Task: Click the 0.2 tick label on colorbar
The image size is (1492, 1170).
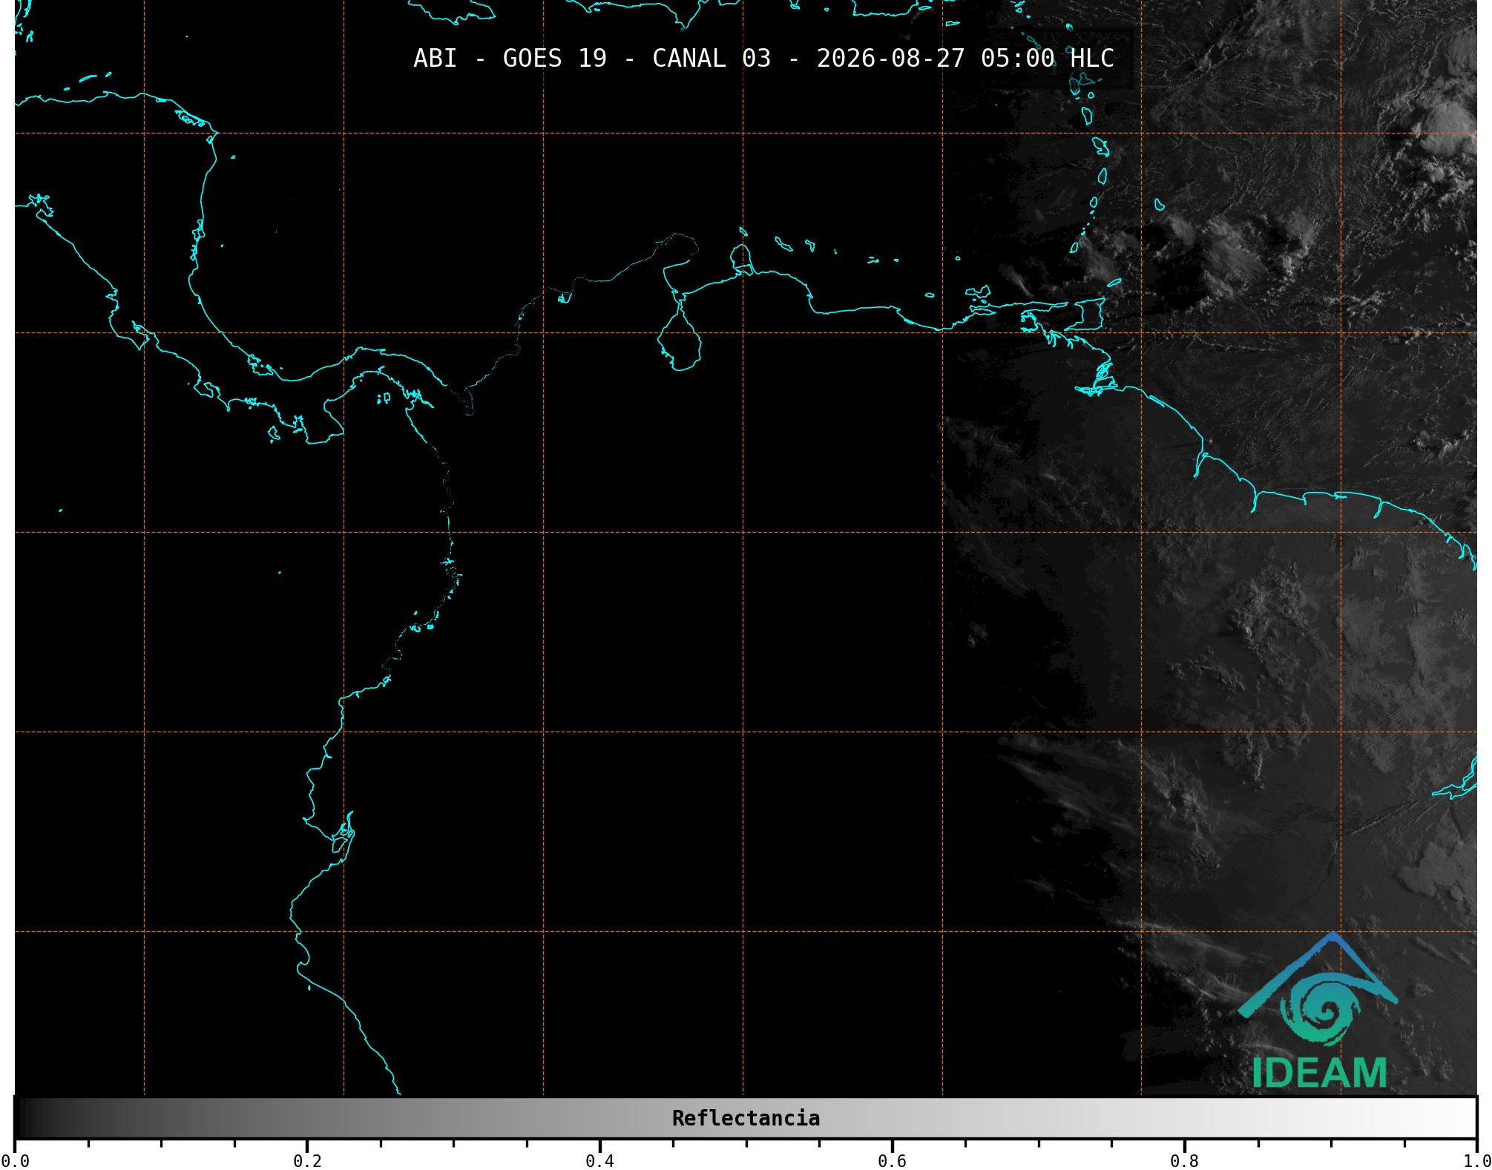Action: pos(307,1161)
